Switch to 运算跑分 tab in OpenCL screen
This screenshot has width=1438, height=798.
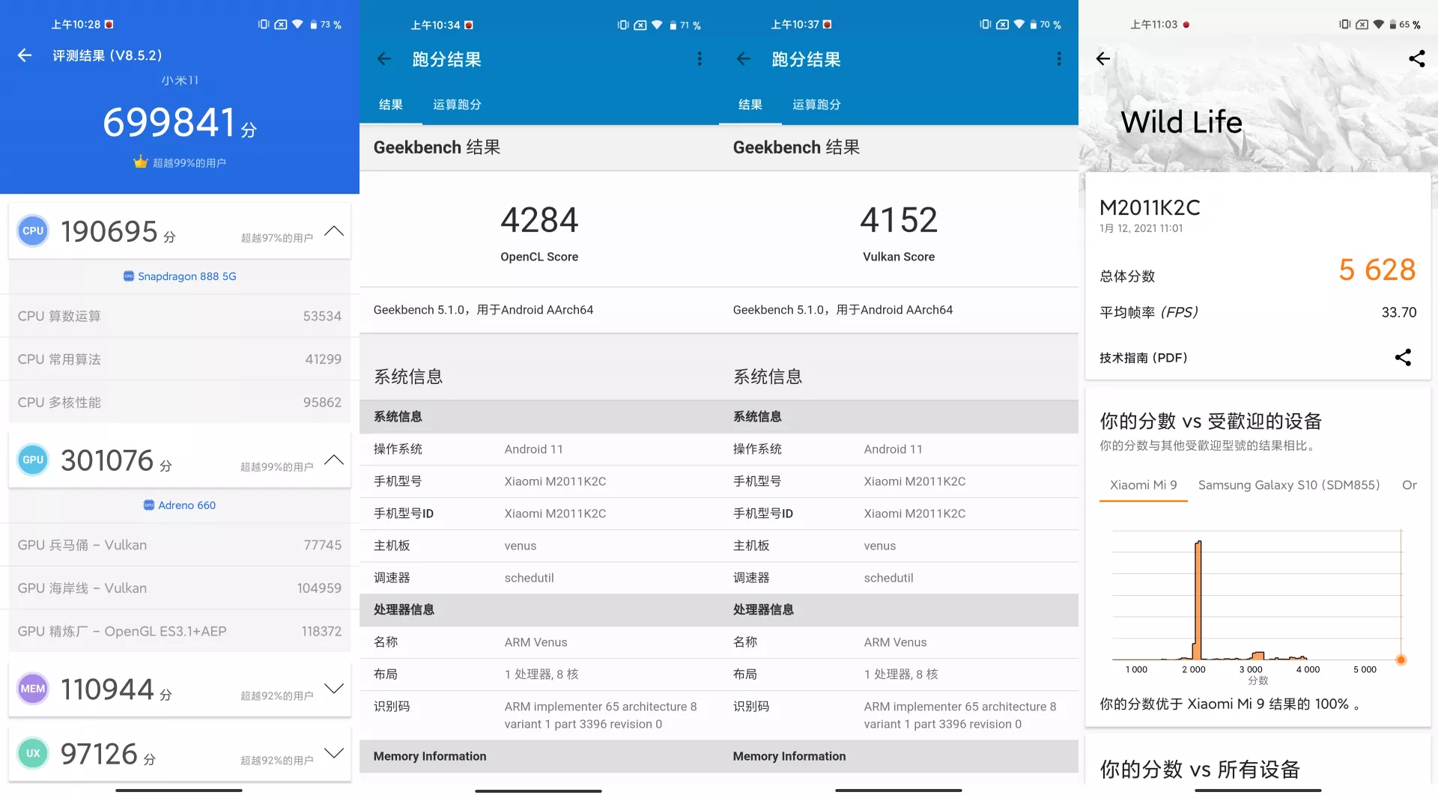(x=457, y=105)
